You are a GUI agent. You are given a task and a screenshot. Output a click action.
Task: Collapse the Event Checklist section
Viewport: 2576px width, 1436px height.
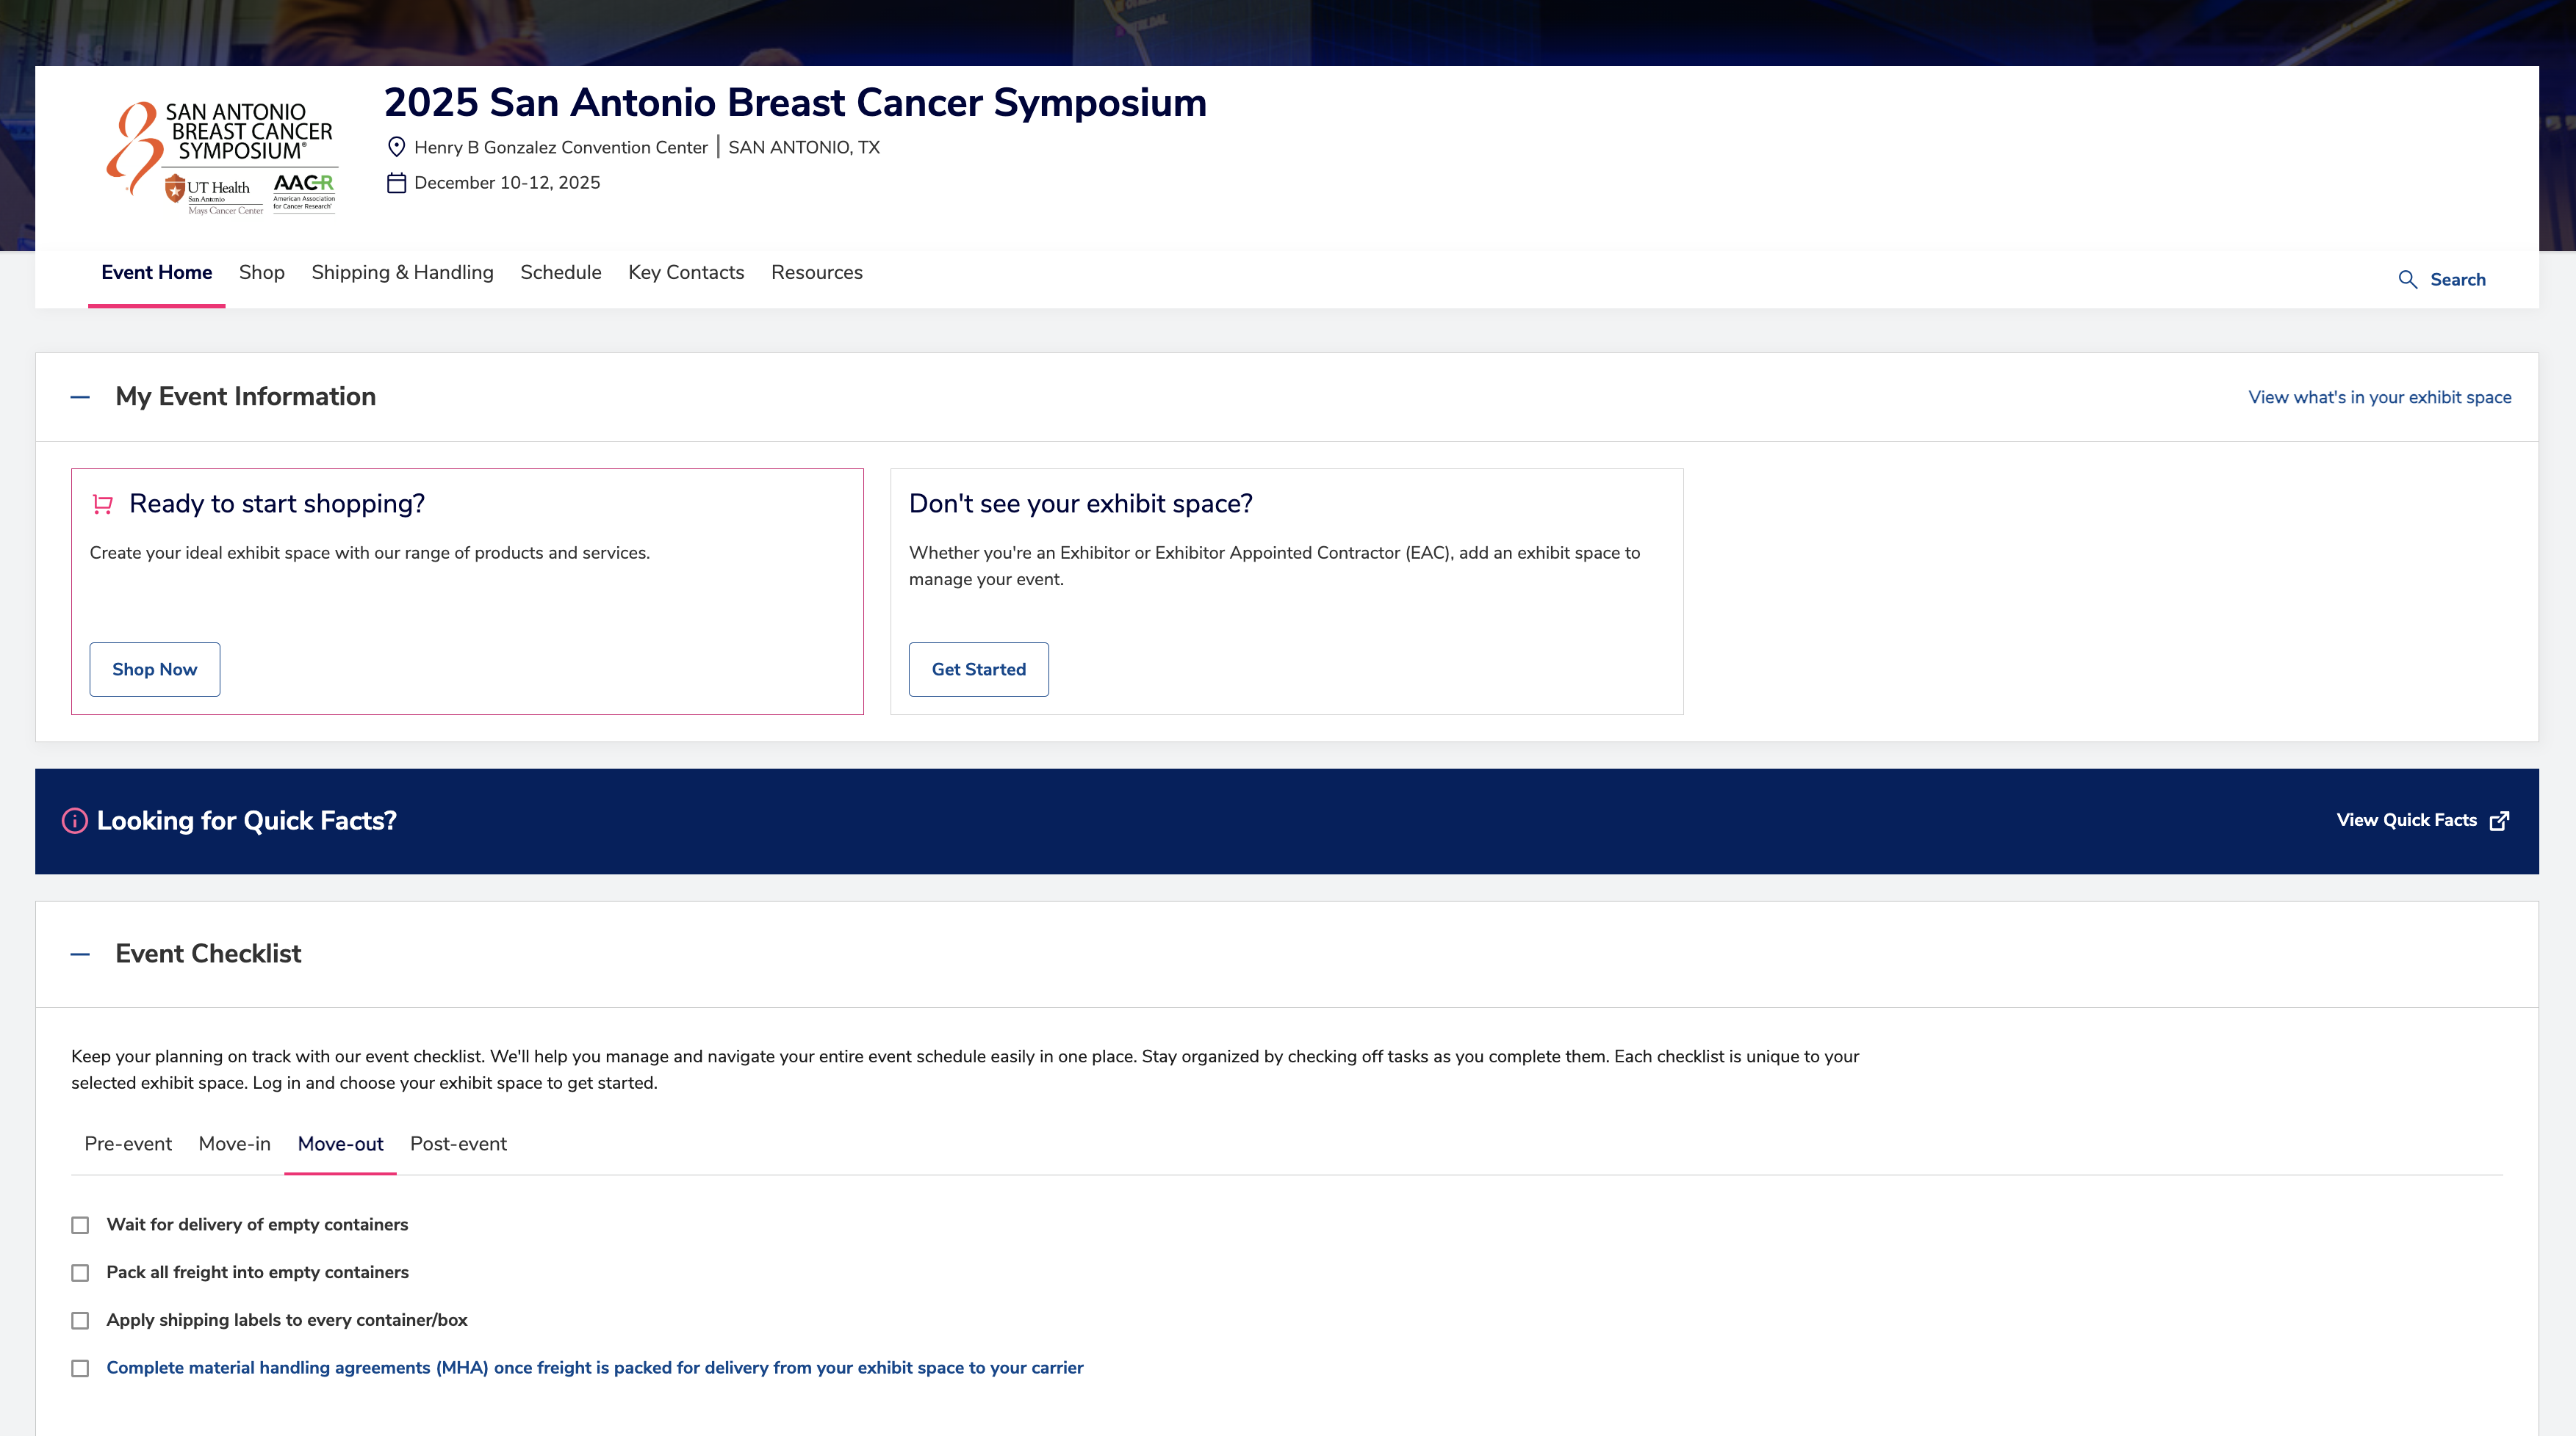coord(80,954)
